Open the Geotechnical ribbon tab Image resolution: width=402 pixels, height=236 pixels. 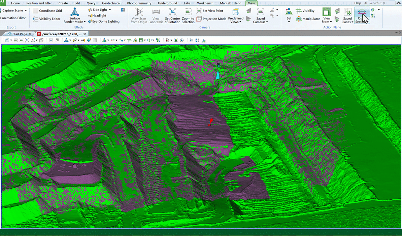pos(111,3)
